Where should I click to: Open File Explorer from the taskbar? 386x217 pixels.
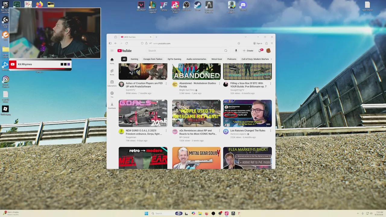tap(200, 213)
